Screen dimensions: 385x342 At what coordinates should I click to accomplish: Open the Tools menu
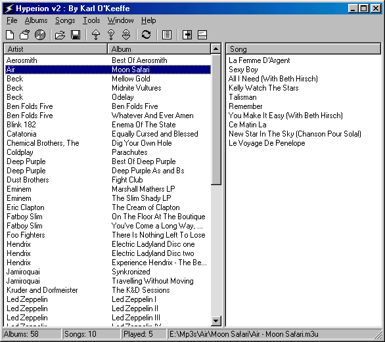point(91,20)
